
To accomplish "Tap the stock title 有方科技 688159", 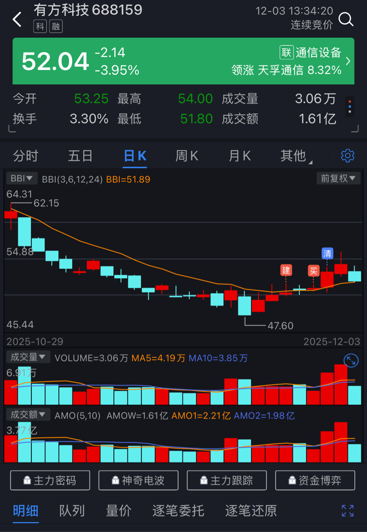I will coord(88,10).
